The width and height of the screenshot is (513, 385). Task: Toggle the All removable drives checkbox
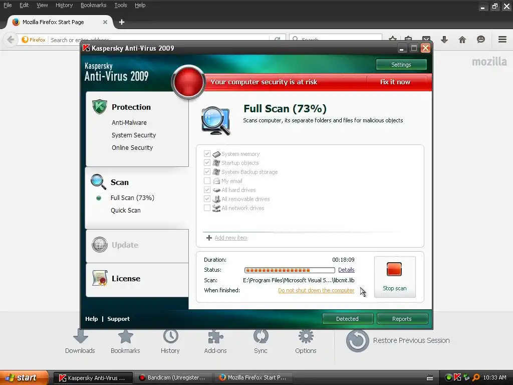click(207, 199)
